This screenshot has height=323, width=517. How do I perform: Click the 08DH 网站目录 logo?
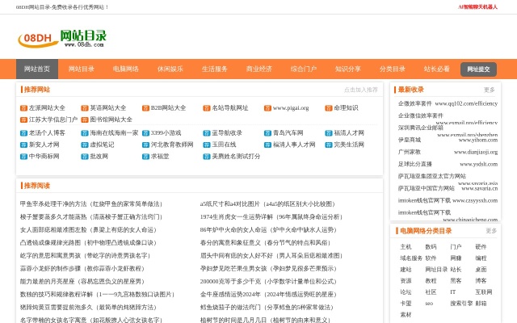point(63,37)
